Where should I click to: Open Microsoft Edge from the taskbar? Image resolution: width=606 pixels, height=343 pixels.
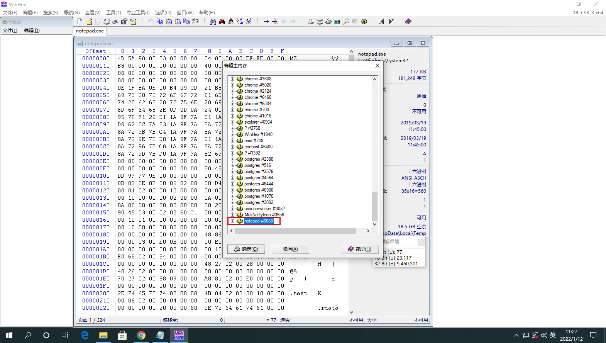[x=85, y=335]
